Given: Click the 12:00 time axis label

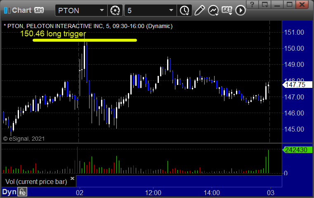Looking at the screenshot, I should [153, 193].
